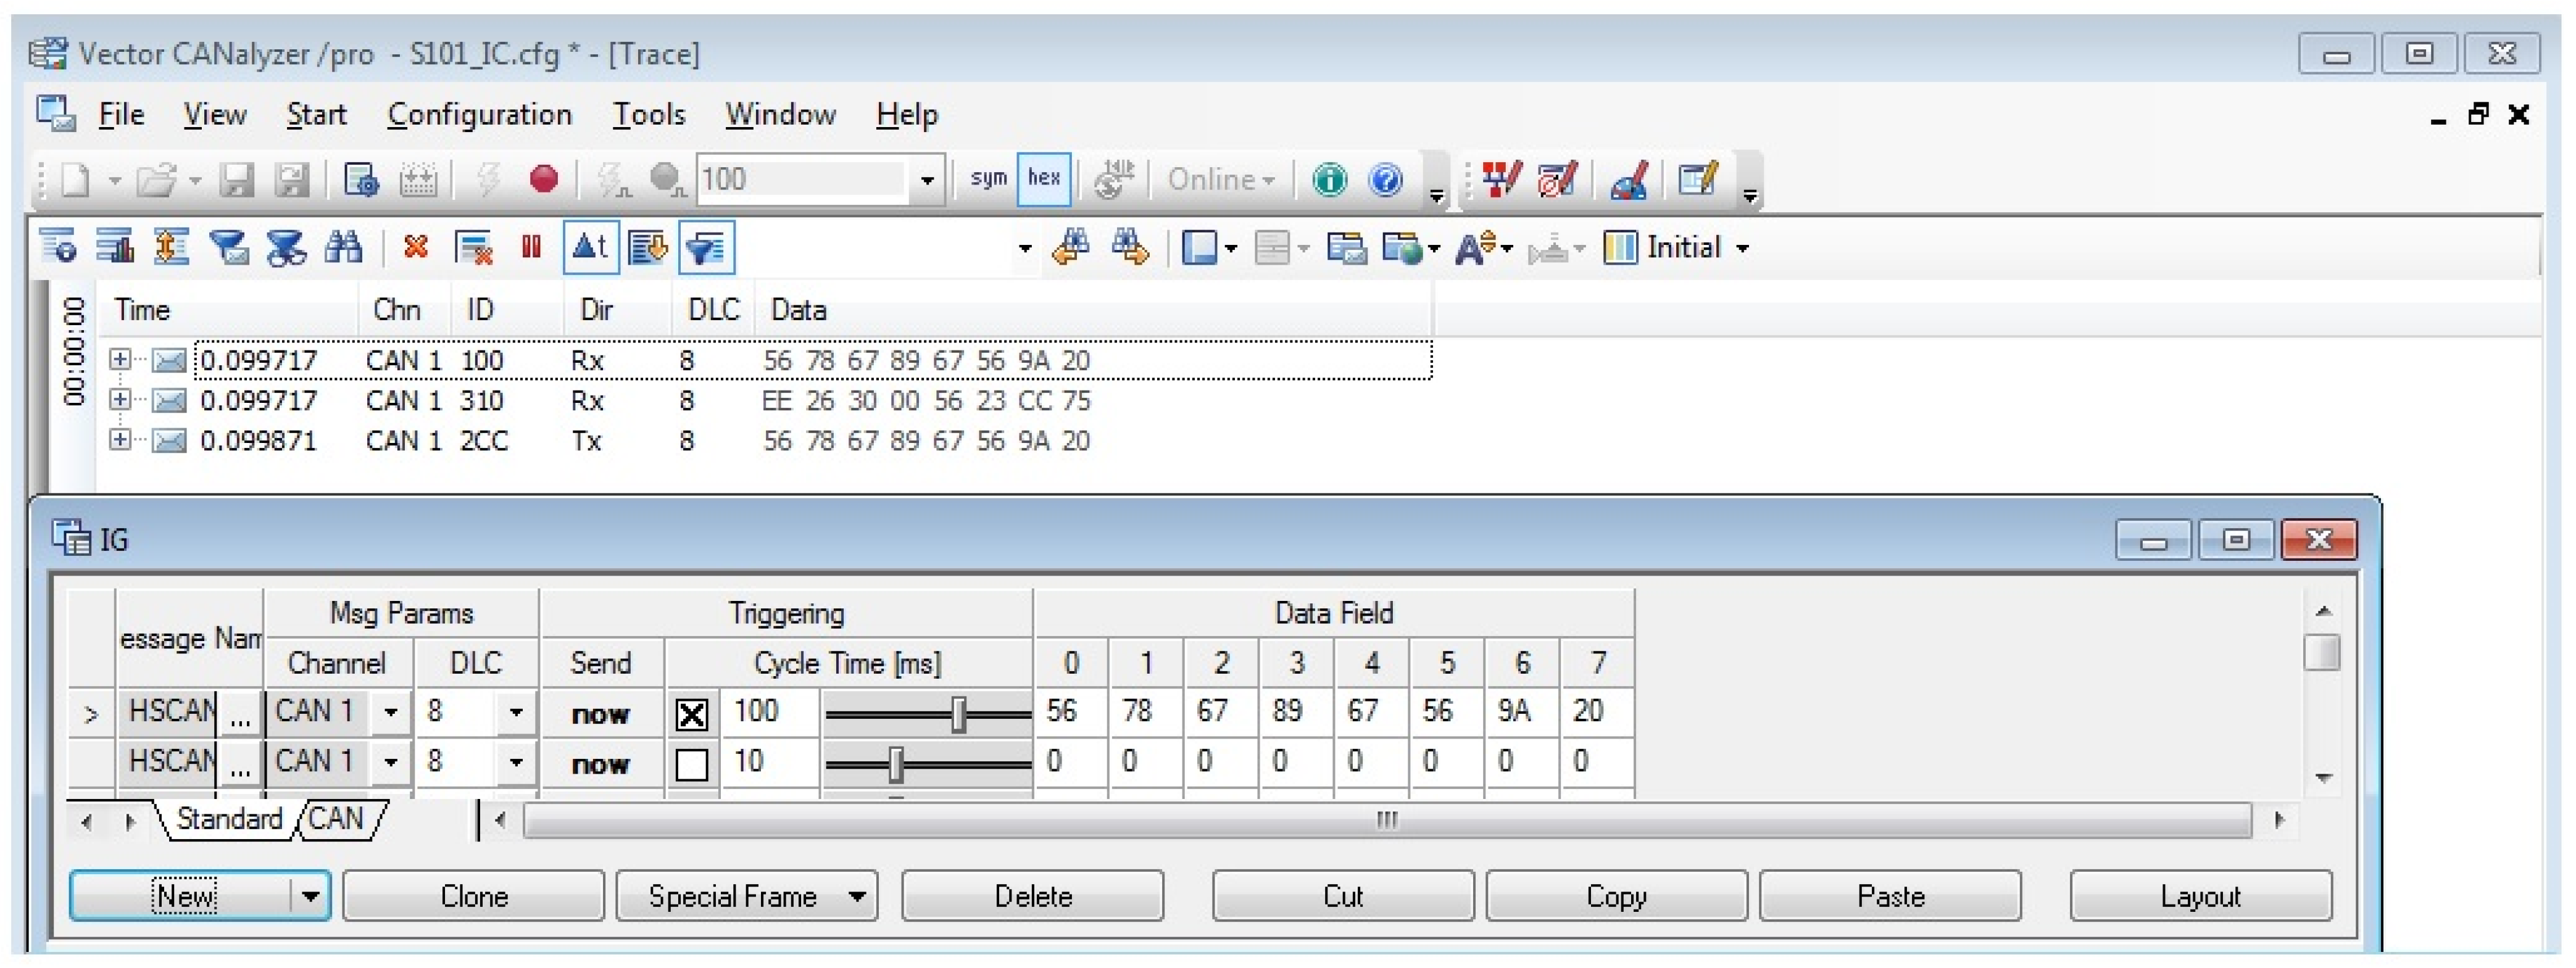This screenshot has width=2576, height=968.
Task: Open the File menu
Action: [121, 114]
